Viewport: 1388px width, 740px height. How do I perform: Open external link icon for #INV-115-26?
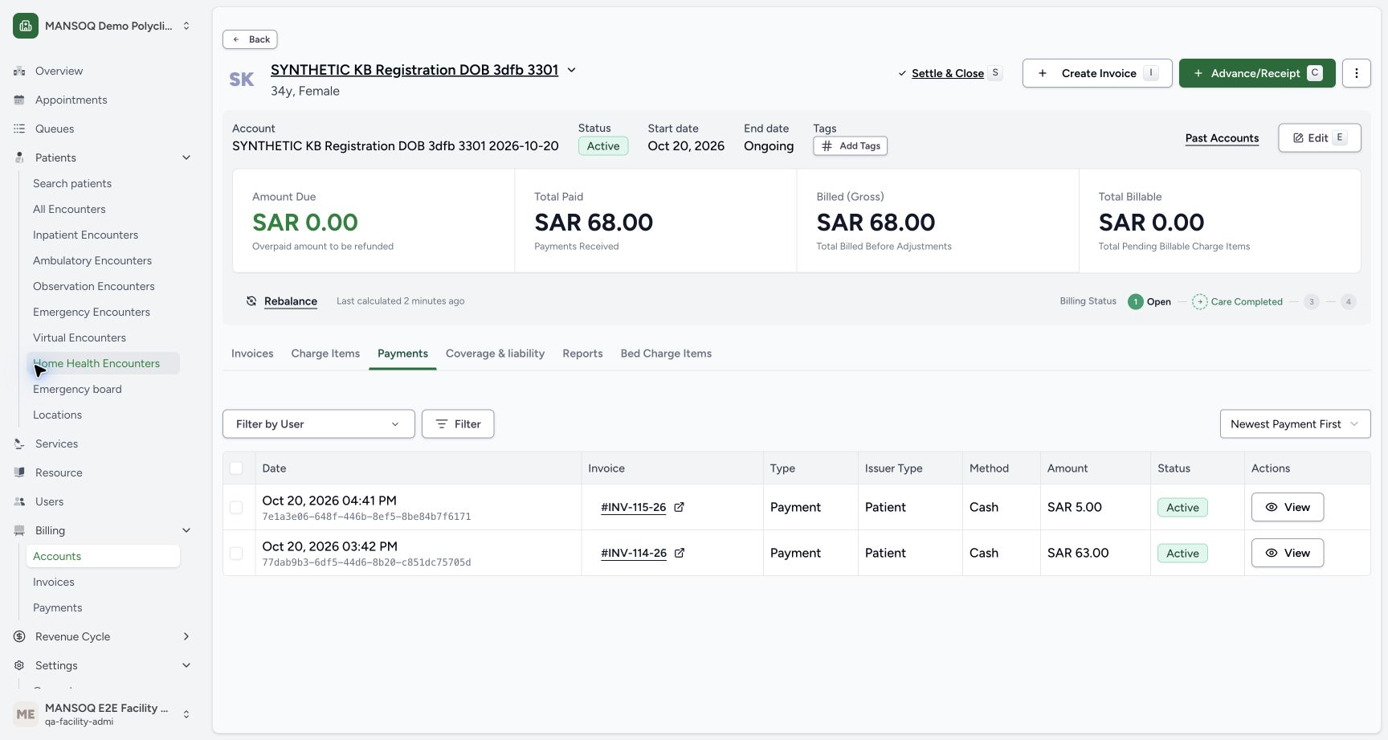(x=679, y=507)
